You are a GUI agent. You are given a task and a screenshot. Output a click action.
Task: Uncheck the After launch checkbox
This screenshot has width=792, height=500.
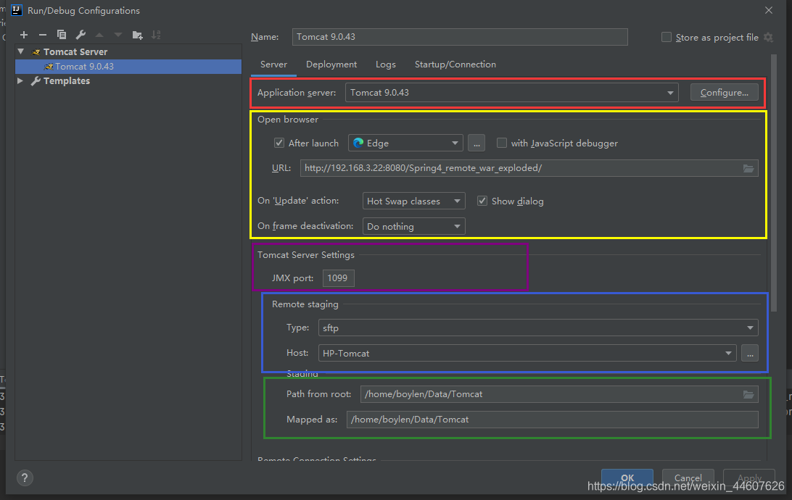point(279,143)
